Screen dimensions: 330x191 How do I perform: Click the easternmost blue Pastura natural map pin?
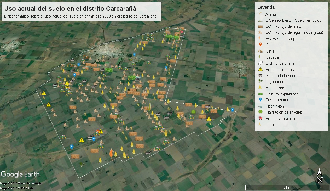[x=233, y=110]
